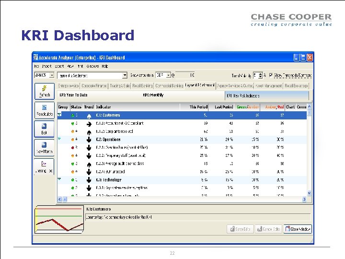This screenshot has width=345, height=259.
Task: Select the K.3.1 Key system service exceptions text
Action: pos(121,188)
